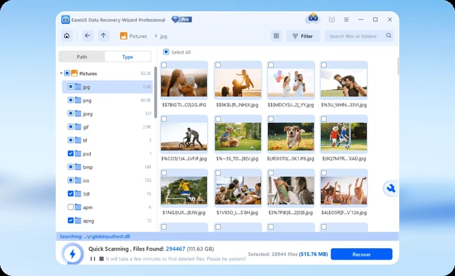455x276 pixels.
Task: Select the tif folder in tree
Action: 107,140
